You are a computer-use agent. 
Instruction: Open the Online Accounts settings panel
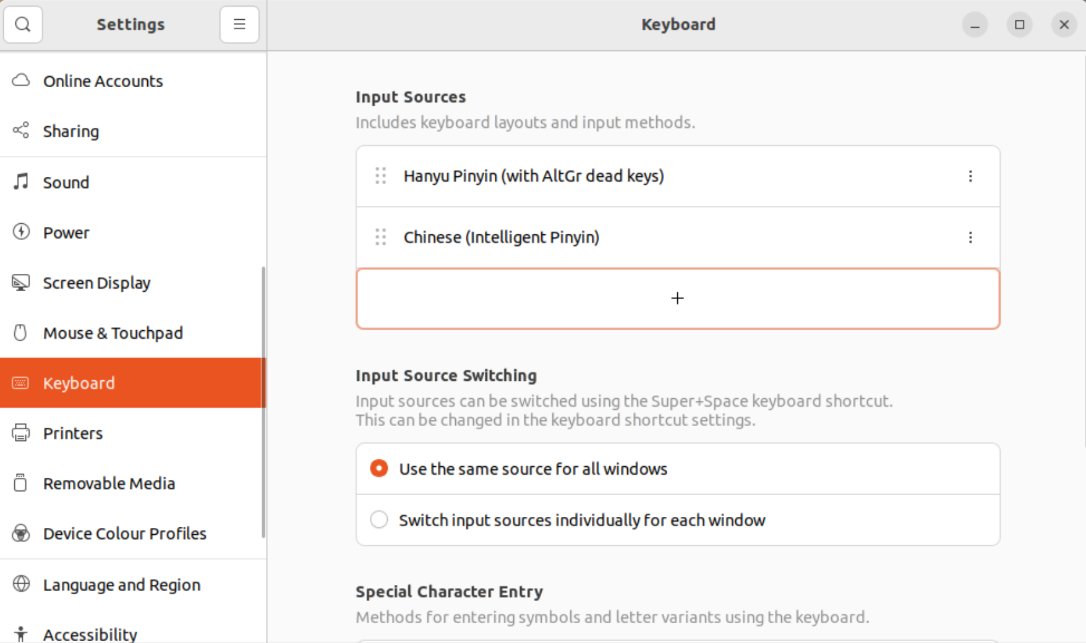[103, 81]
